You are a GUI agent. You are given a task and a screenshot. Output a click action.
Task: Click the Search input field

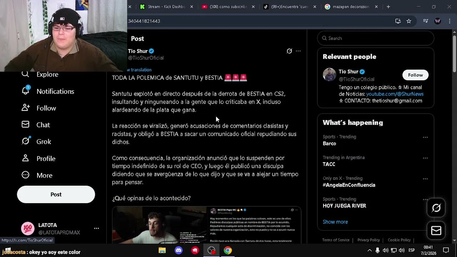click(x=376, y=38)
